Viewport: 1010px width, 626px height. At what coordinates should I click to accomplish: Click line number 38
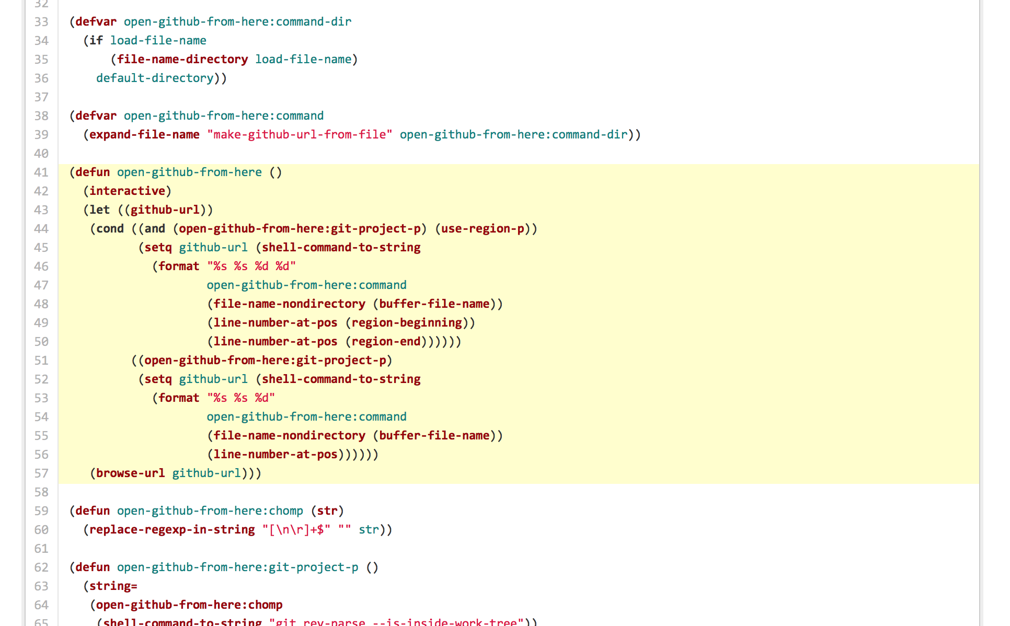tap(41, 116)
